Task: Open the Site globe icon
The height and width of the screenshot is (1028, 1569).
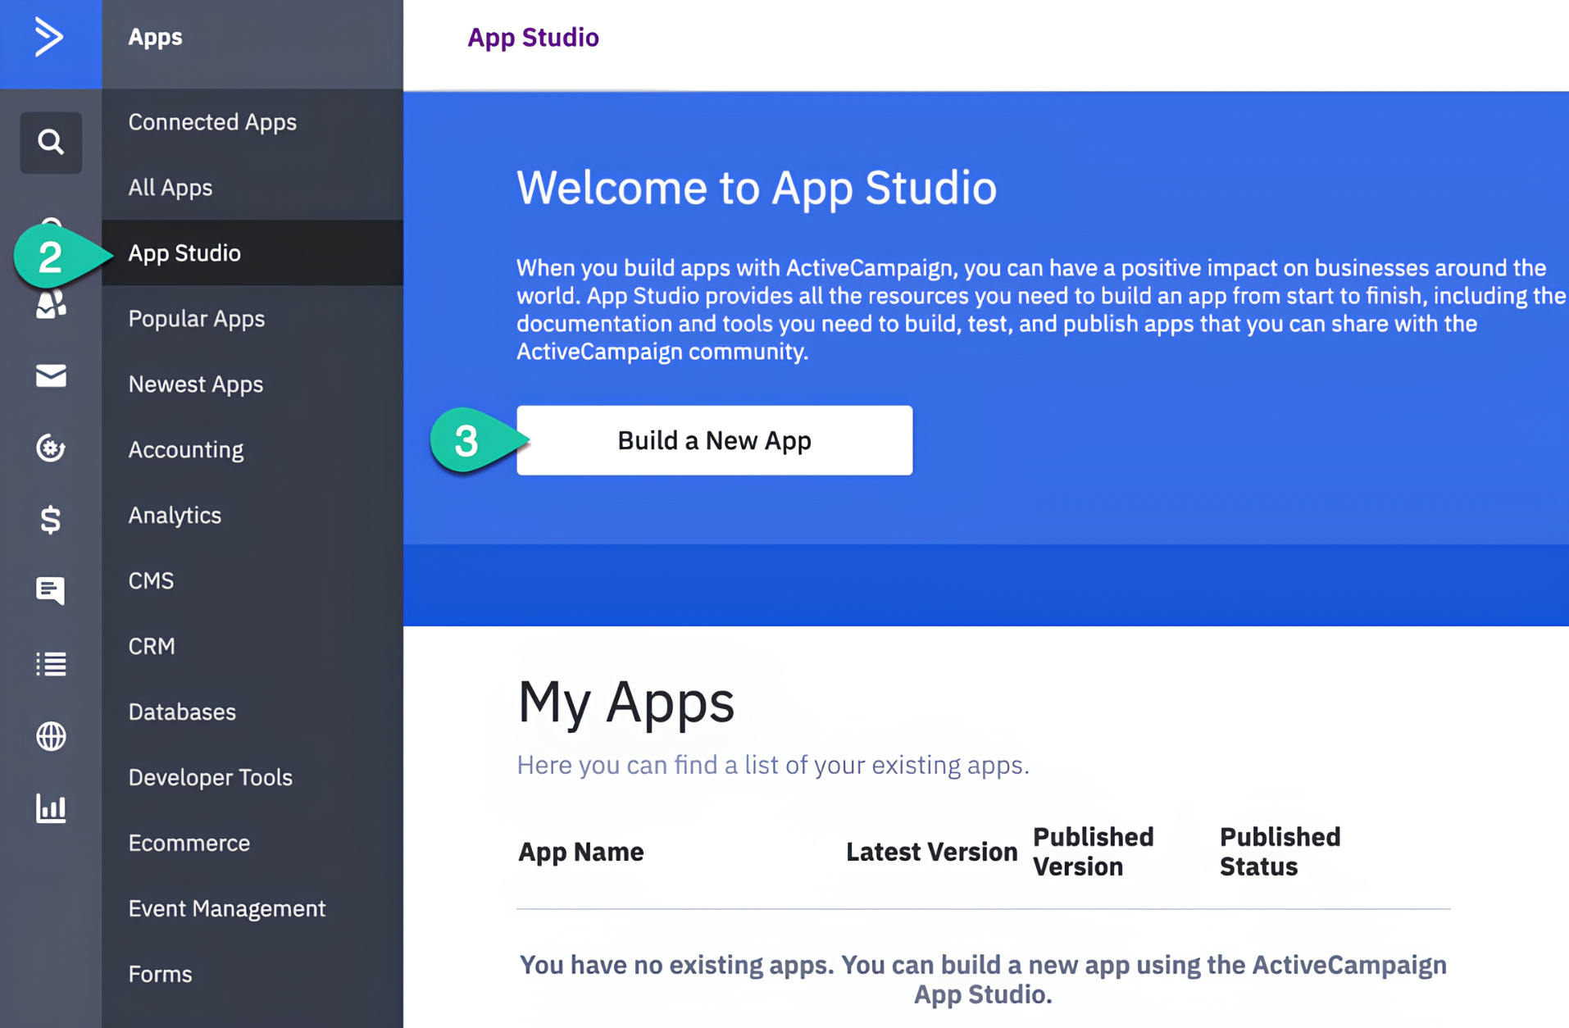Action: pos(51,736)
